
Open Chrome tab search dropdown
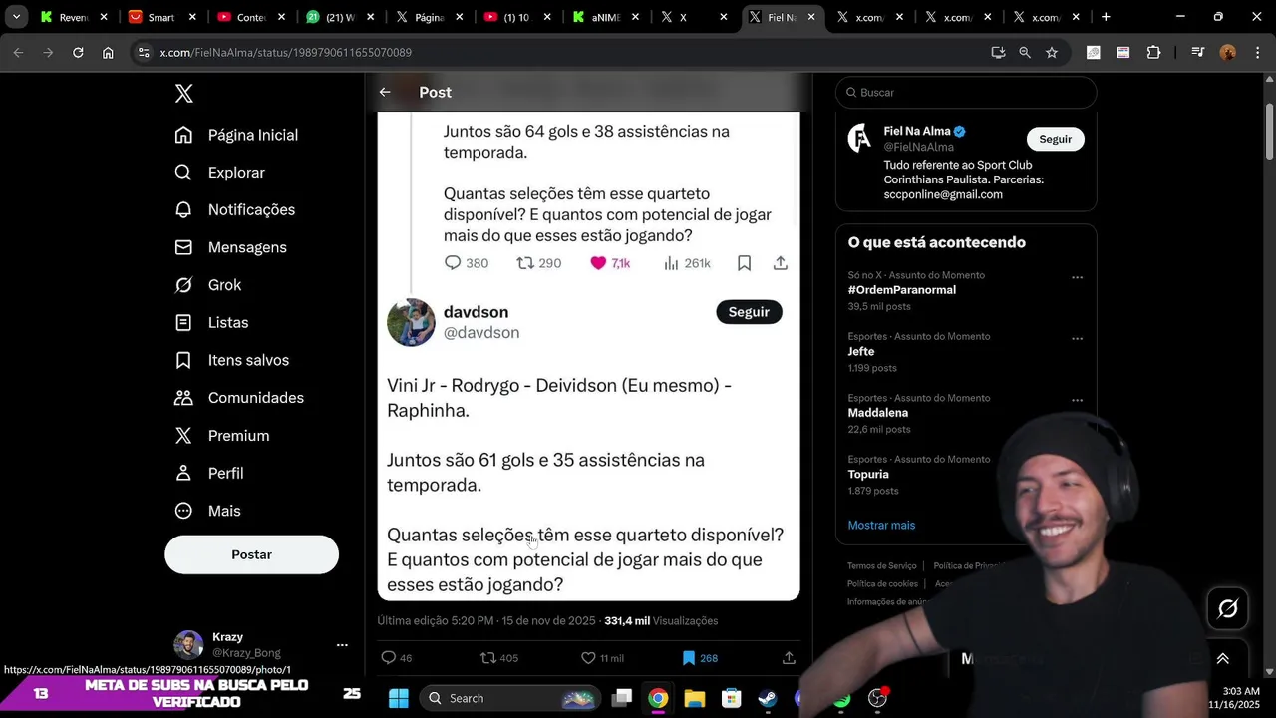(x=16, y=17)
